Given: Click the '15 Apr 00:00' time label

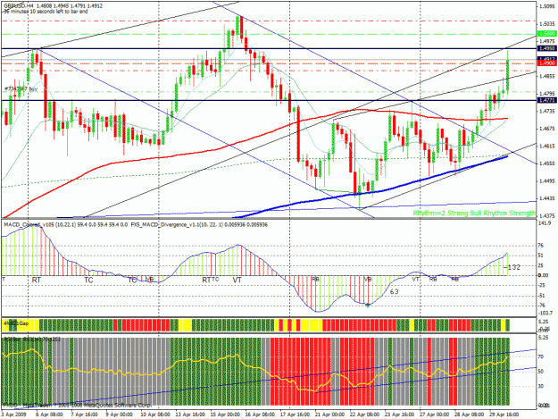Looking at the screenshot, I should coord(225,415).
